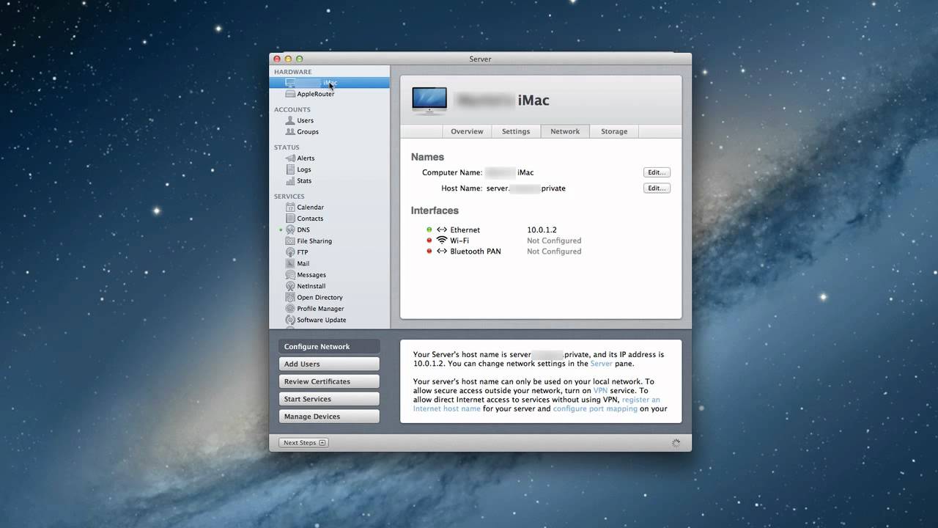Open the Users icon under Accounts
The height and width of the screenshot is (528, 938).
tap(291, 120)
